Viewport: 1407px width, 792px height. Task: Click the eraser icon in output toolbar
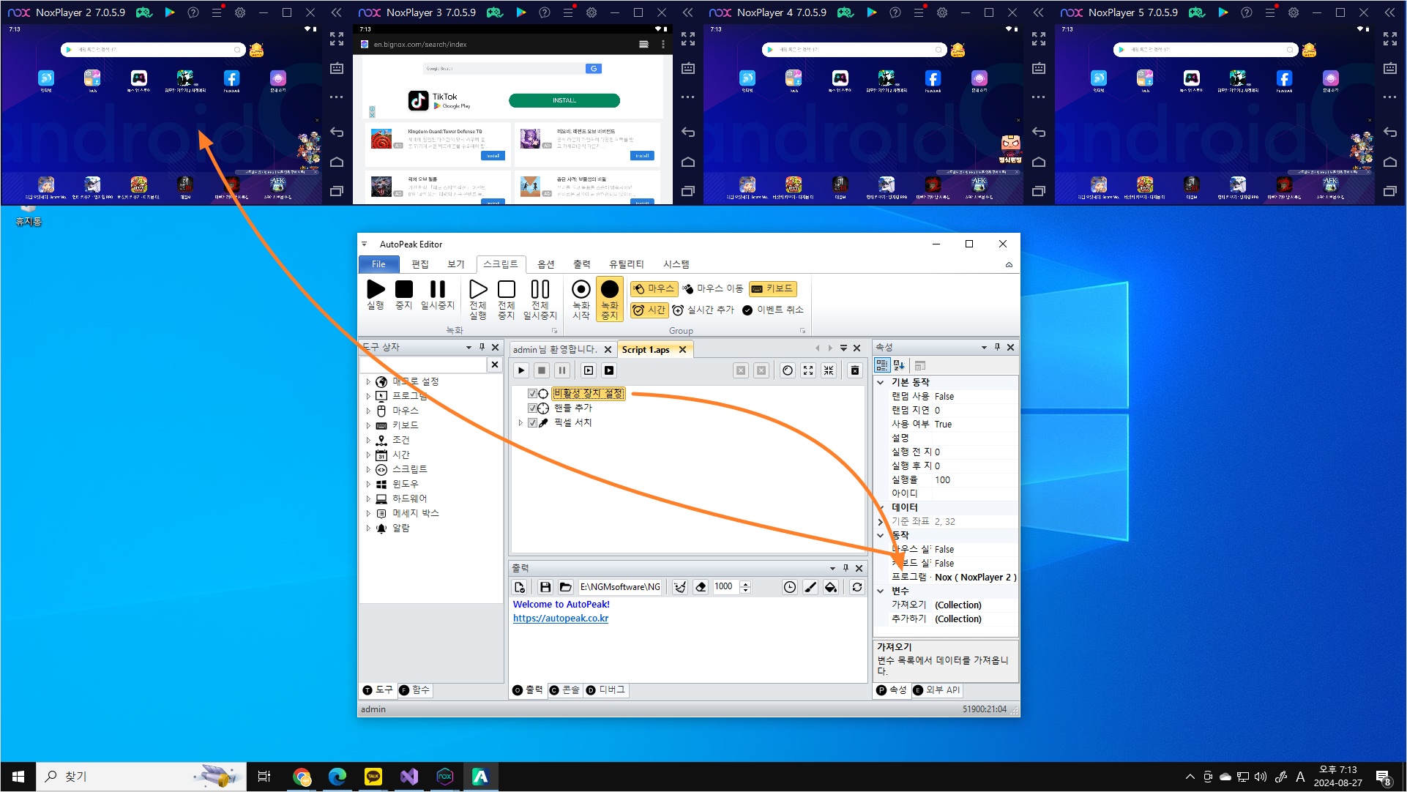point(701,587)
